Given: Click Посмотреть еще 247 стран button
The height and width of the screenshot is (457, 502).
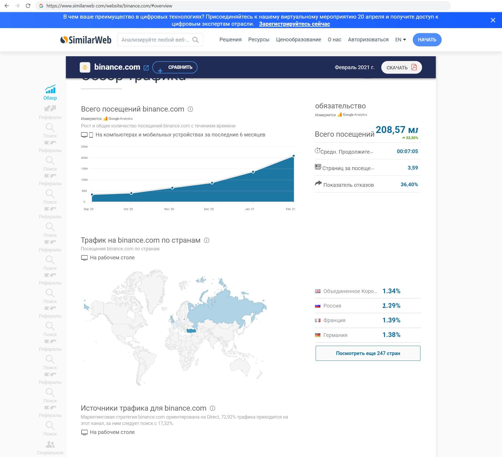Looking at the screenshot, I should point(368,353).
